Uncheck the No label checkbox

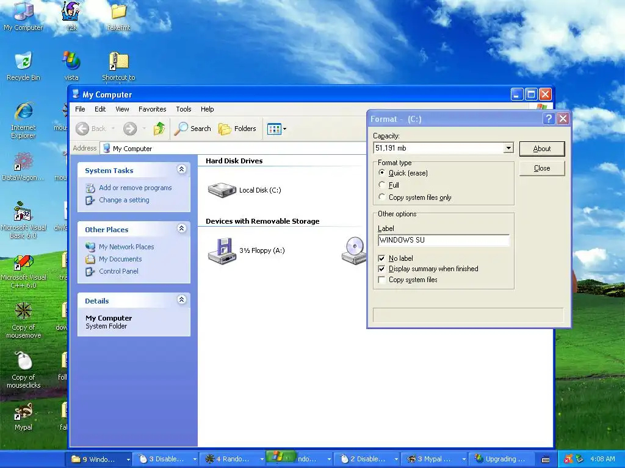[381, 258]
